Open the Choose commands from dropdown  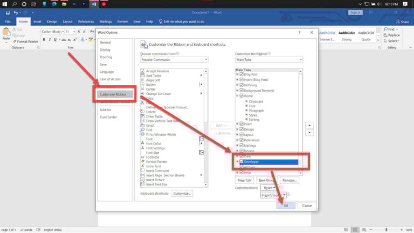[174, 60]
